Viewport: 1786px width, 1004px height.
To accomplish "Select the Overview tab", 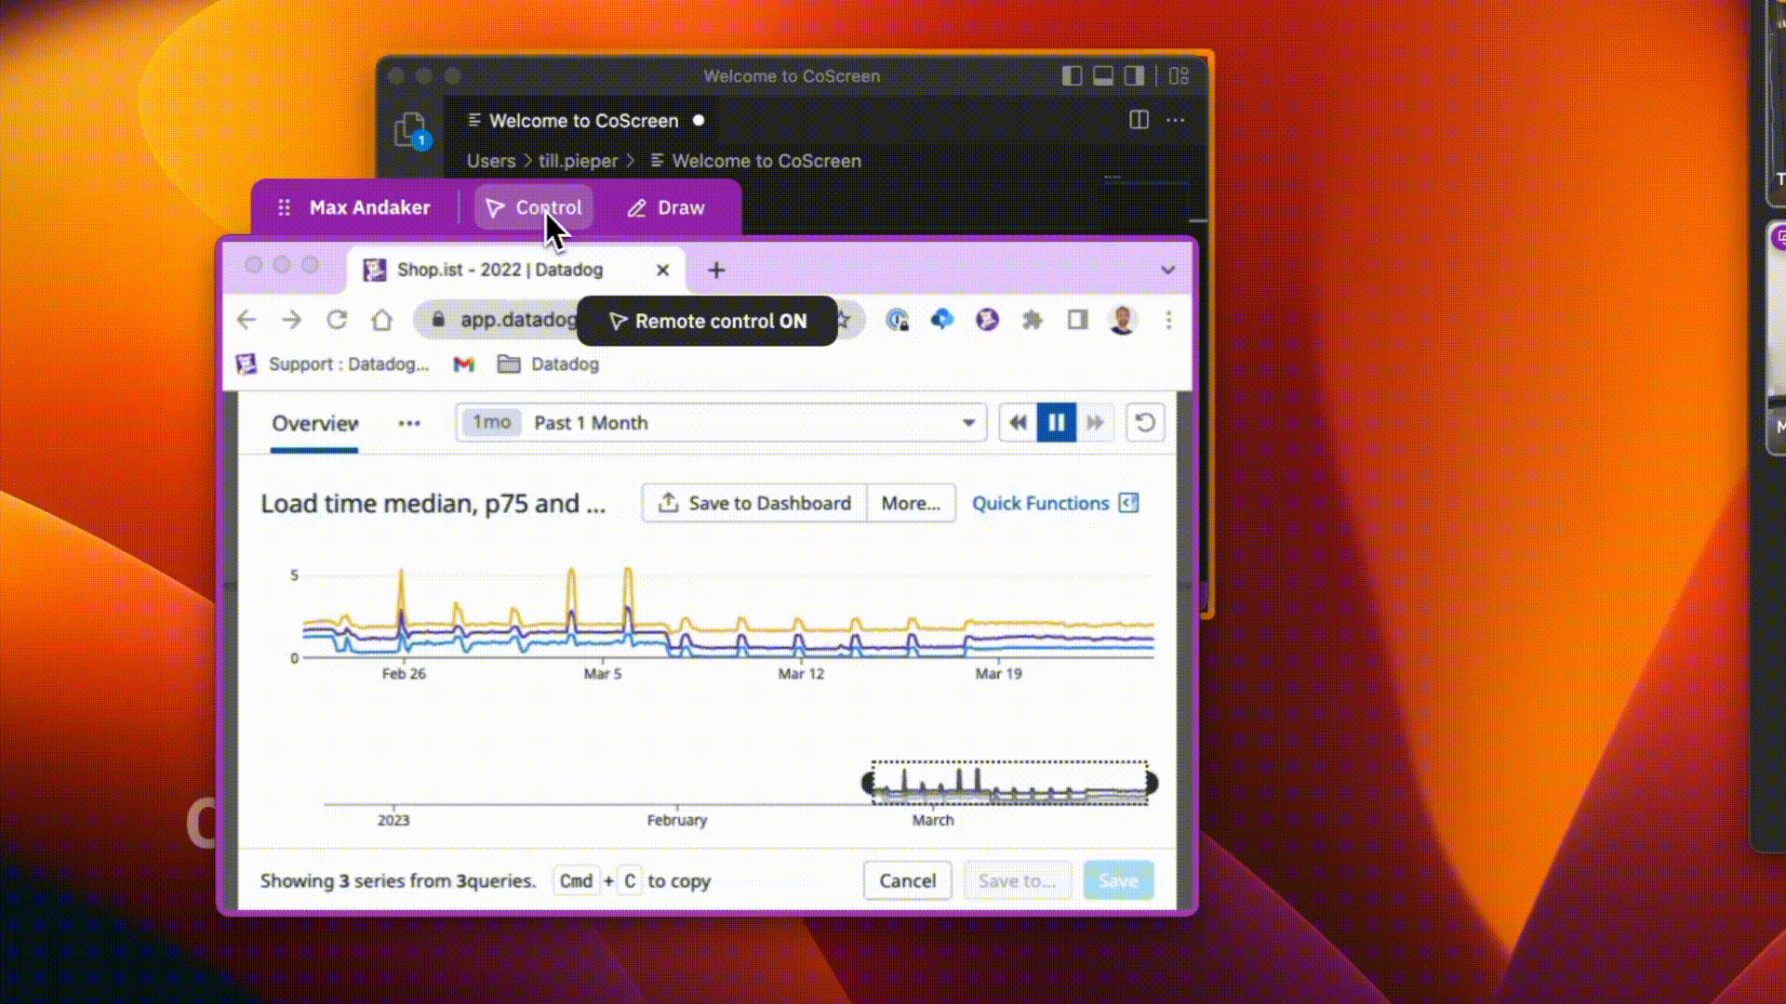I will coord(314,424).
